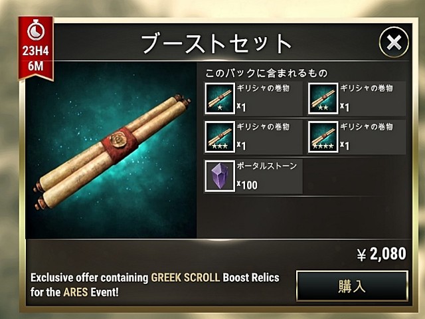The height and width of the screenshot is (319, 425).
Task: Close the ブーストセット offer dialog
Action: pos(394,42)
